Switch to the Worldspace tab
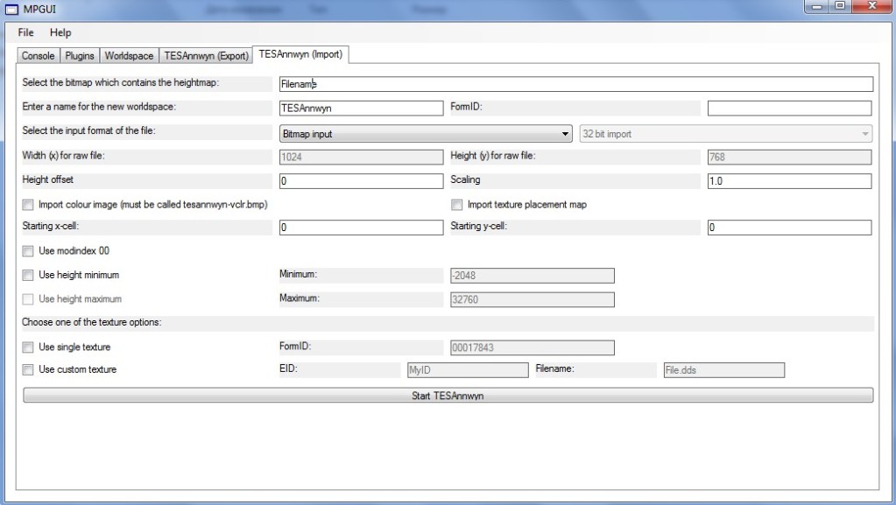The width and height of the screenshot is (896, 505). tap(129, 55)
